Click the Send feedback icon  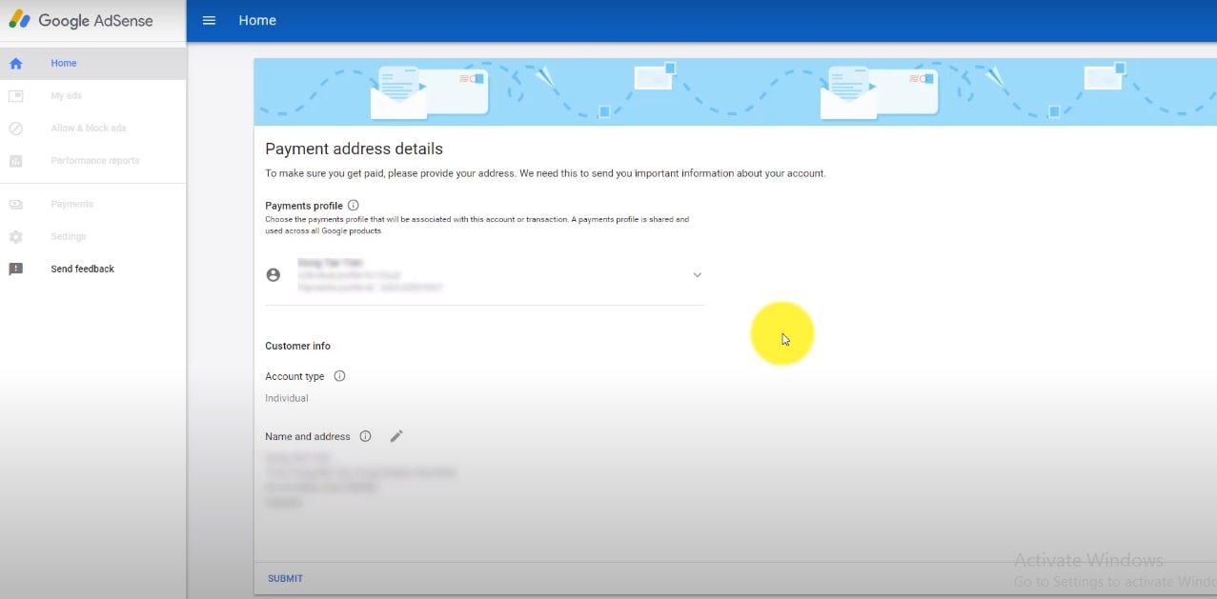tap(15, 270)
